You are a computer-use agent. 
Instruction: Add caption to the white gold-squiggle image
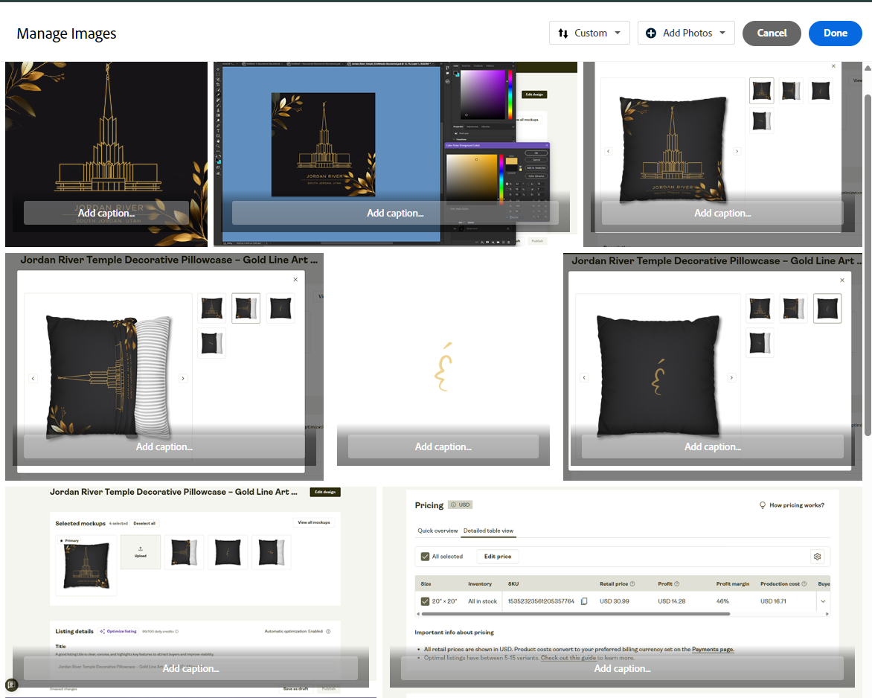pos(443,446)
